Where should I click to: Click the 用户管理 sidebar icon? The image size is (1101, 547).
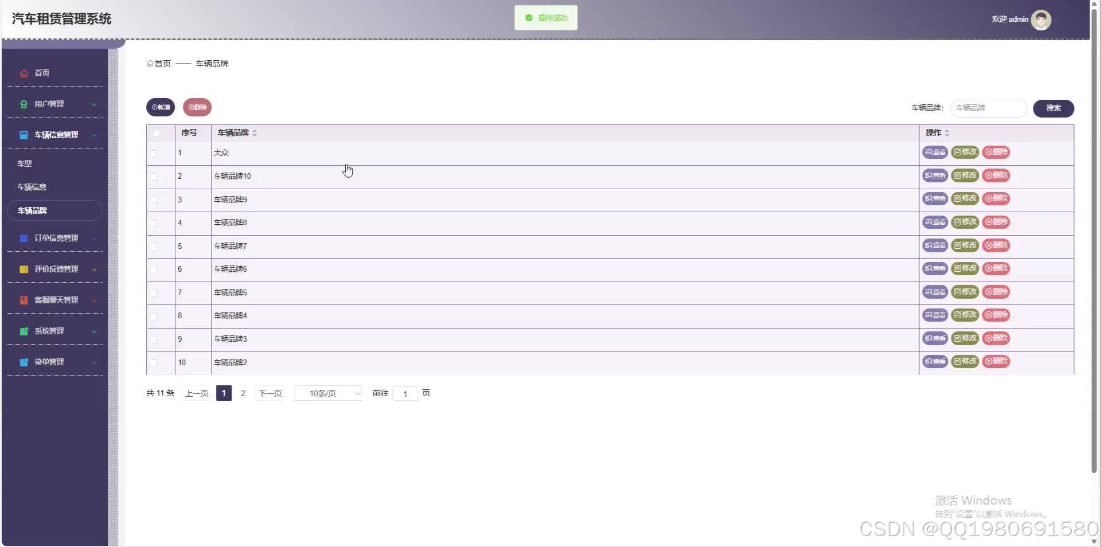(24, 104)
